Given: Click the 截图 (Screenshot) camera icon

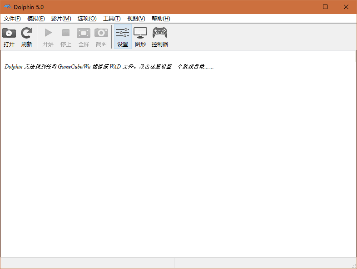Looking at the screenshot, I should (x=101, y=33).
